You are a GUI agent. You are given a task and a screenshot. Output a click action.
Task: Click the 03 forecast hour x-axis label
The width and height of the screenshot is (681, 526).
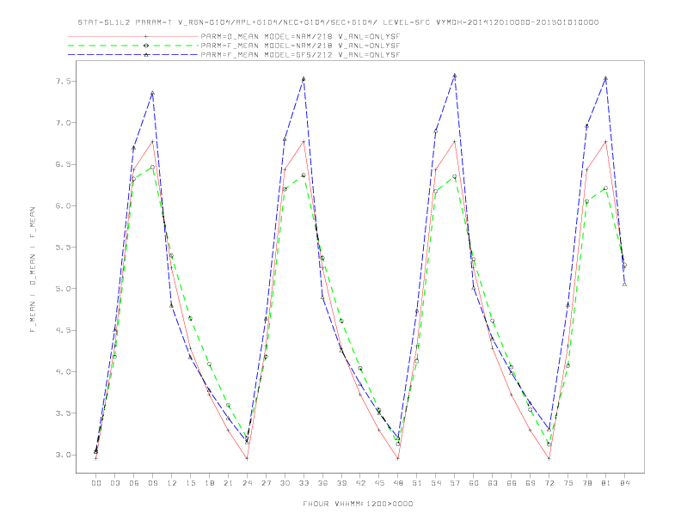(114, 483)
